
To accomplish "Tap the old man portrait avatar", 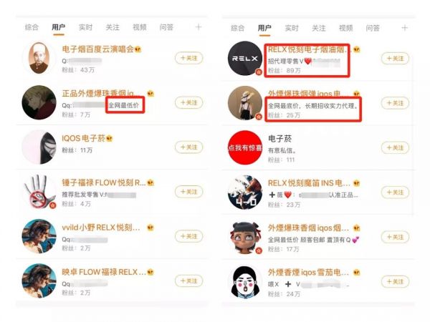I will click(39, 58).
